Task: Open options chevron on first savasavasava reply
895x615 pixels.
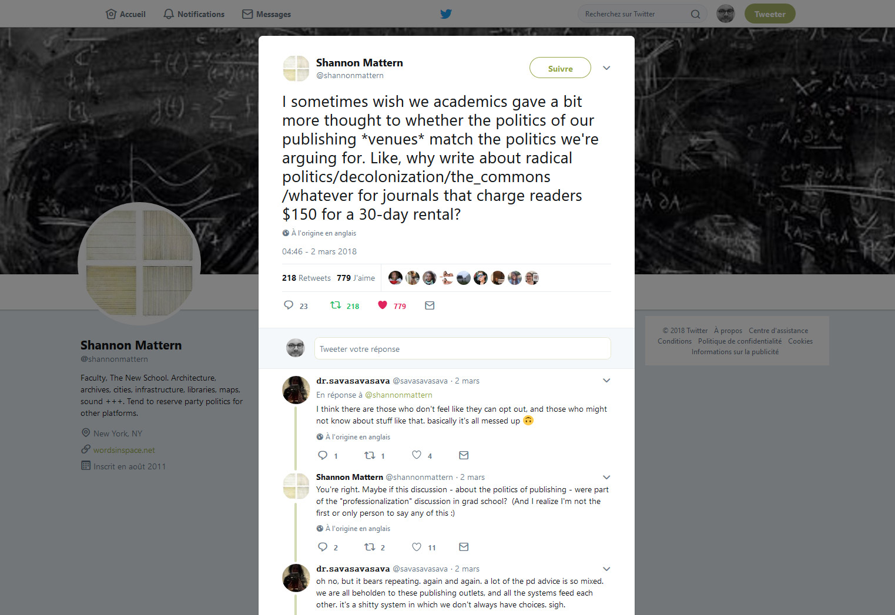Action: coord(606,381)
